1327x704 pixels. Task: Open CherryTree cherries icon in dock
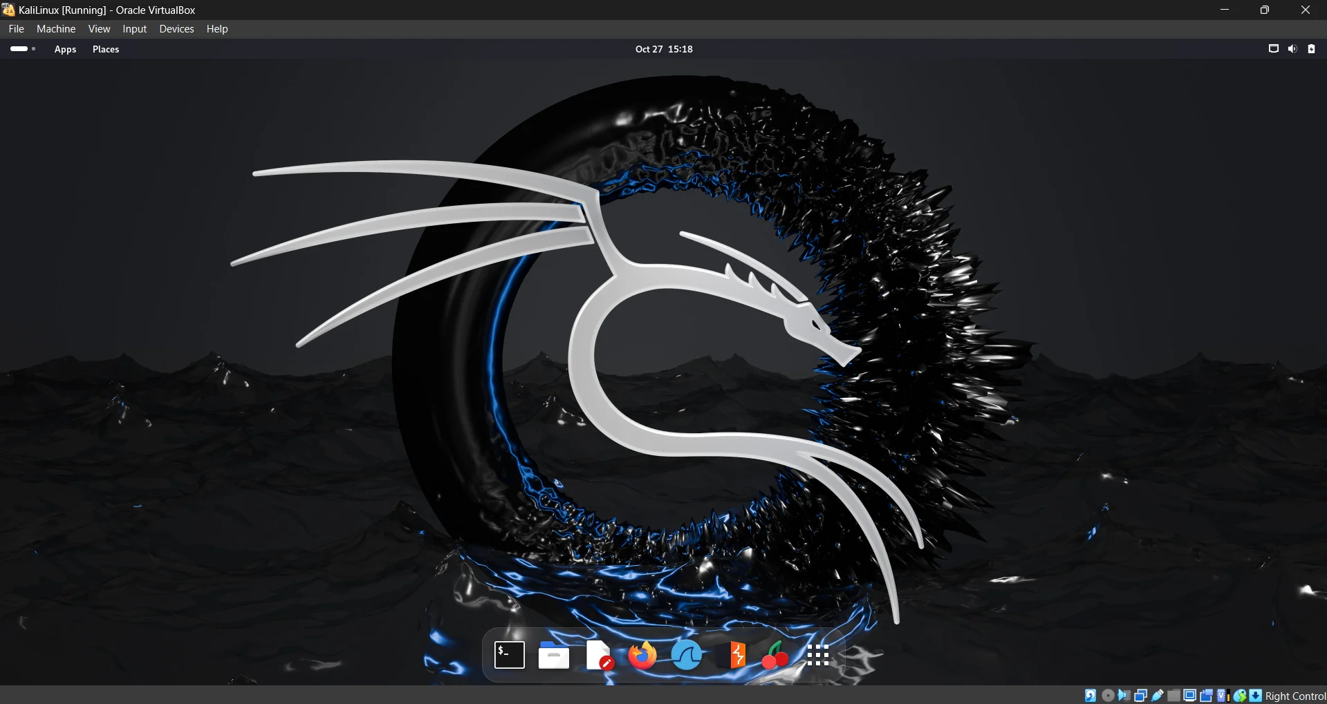coord(775,655)
